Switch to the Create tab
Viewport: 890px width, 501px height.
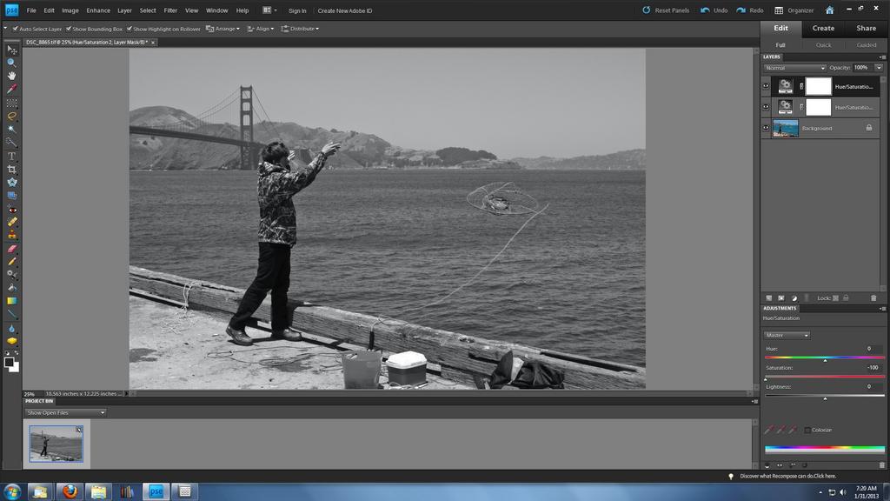pyautogui.click(x=823, y=28)
